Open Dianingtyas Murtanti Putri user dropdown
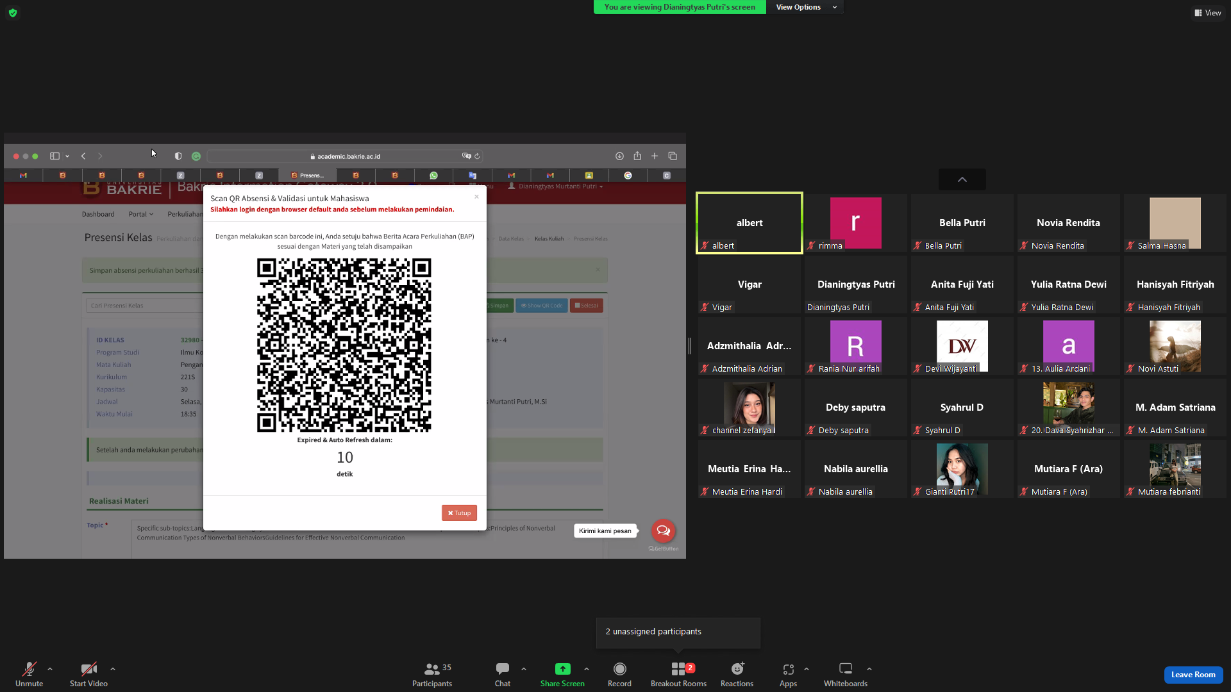 click(556, 186)
